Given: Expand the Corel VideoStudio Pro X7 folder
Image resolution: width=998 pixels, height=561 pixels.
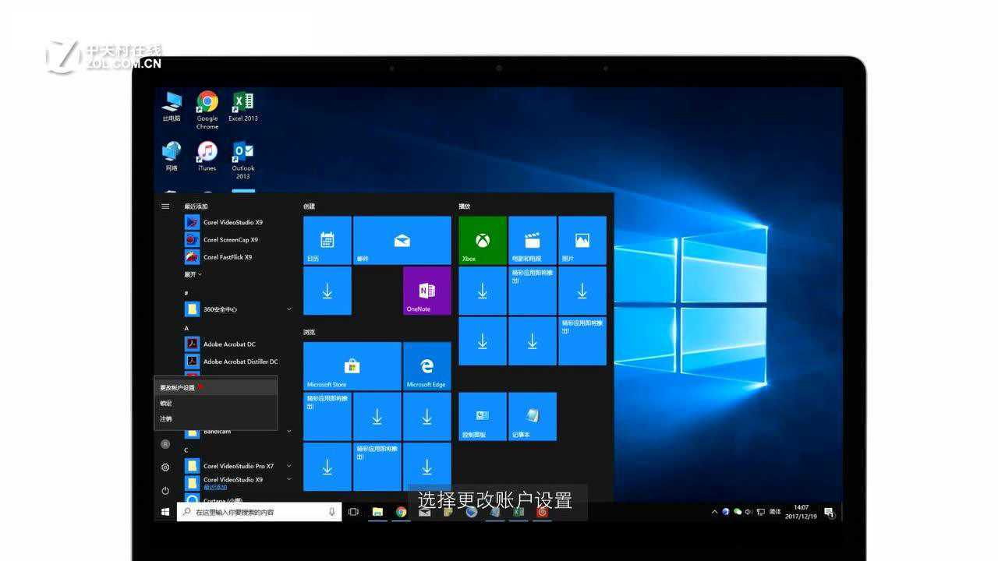Looking at the screenshot, I should coord(289,466).
